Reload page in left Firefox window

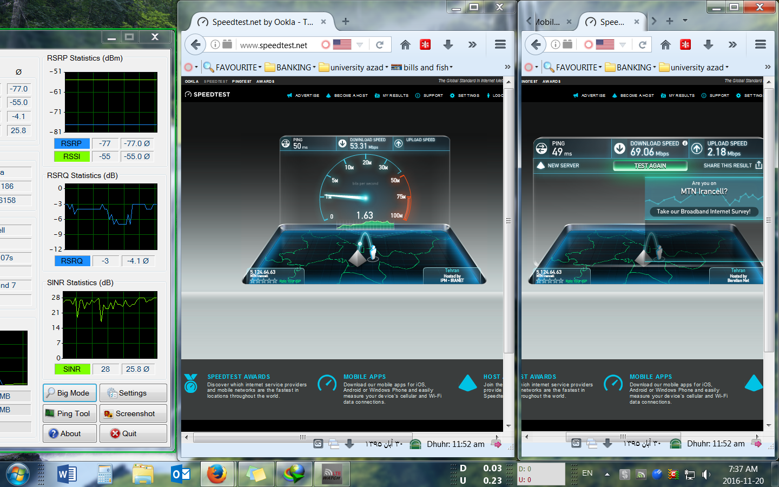380,44
